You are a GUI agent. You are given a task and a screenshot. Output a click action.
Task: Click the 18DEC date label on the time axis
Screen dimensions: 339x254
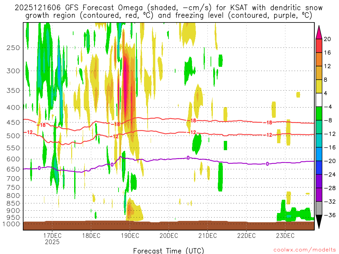(91, 235)
